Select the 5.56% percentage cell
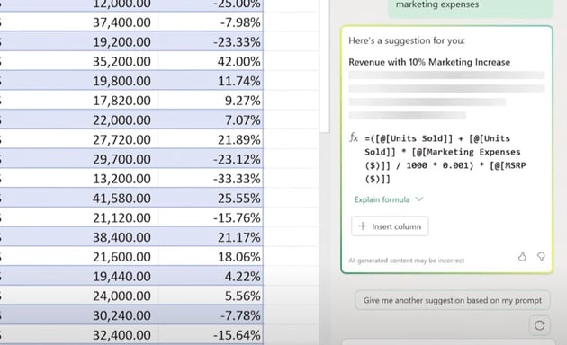The height and width of the screenshot is (345, 567). point(211,296)
